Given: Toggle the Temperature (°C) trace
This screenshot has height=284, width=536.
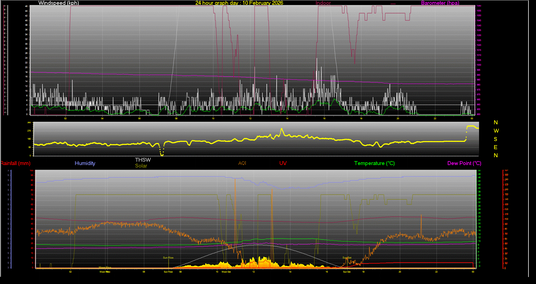Looking at the screenshot, I should pos(374,163).
